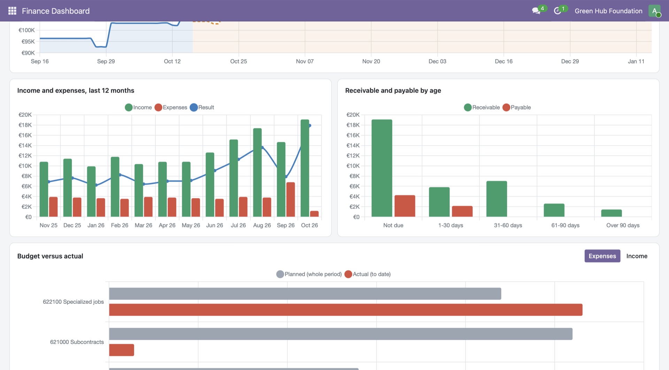Click the Income and expenses chart title
This screenshot has height=370, width=669.
pyautogui.click(x=76, y=90)
